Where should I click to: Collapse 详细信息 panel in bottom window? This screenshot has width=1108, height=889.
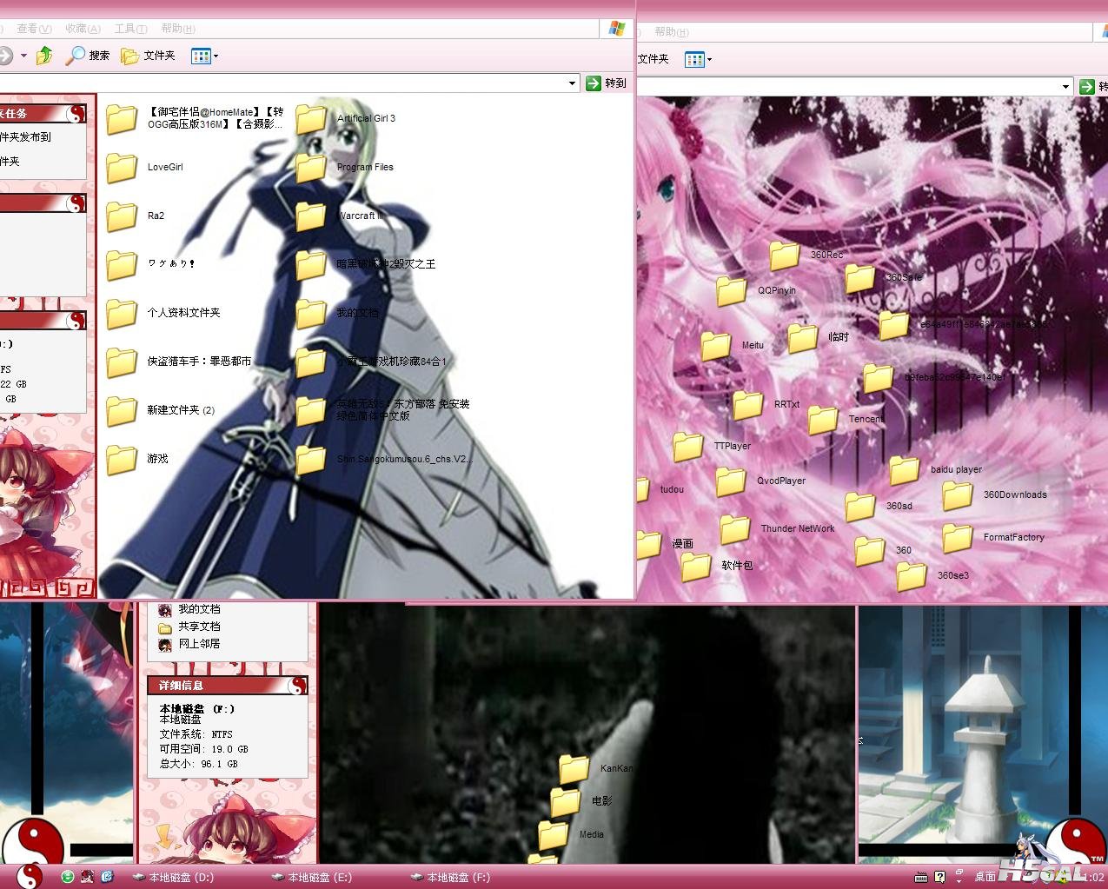click(297, 686)
